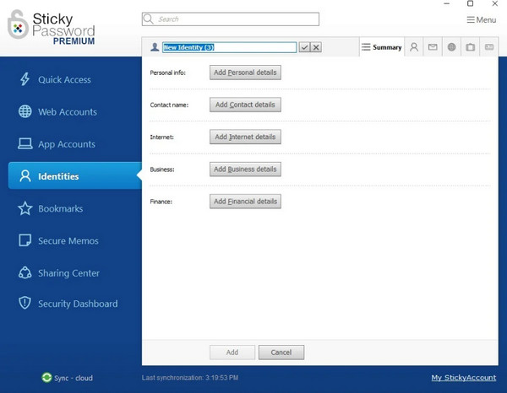Click in the Search field
Screen dimensions: 507x393
pyautogui.click(x=230, y=19)
